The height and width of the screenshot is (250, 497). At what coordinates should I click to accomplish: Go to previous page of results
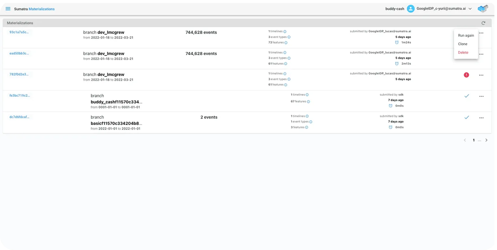pyautogui.click(x=465, y=140)
